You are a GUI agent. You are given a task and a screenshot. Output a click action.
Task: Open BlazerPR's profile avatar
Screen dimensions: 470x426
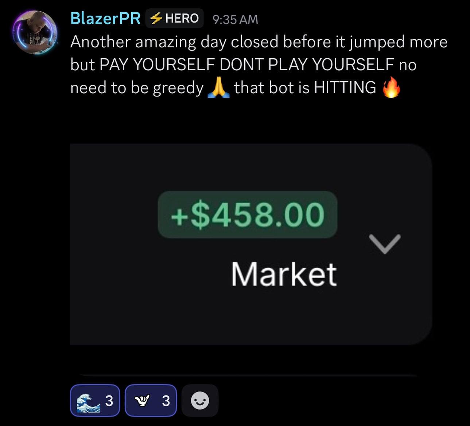click(x=35, y=32)
